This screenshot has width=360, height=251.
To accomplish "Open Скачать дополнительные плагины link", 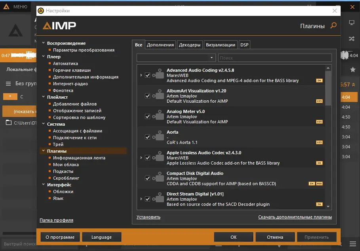I will (x=295, y=217).
